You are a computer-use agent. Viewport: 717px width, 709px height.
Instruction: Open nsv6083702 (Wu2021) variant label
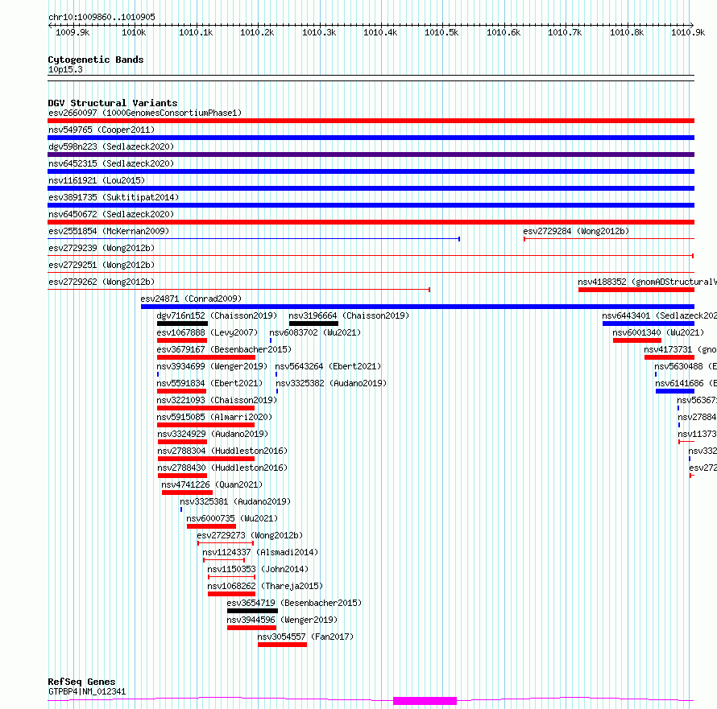click(x=315, y=332)
